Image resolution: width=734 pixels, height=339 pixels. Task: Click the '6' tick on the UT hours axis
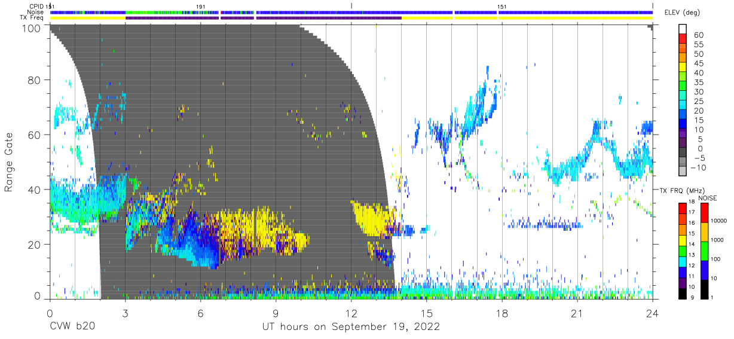200,313
